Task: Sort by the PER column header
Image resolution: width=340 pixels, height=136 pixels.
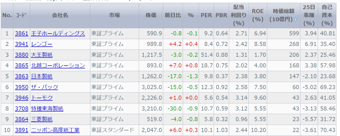Action: tap(206, 15)
